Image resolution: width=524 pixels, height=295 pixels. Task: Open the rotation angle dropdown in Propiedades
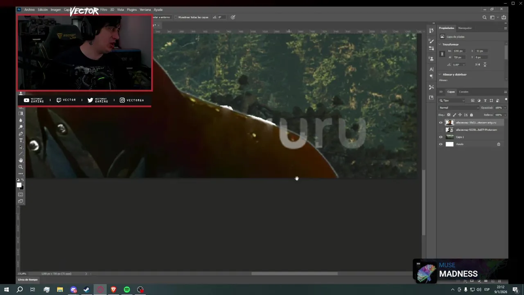pos(464,65)
